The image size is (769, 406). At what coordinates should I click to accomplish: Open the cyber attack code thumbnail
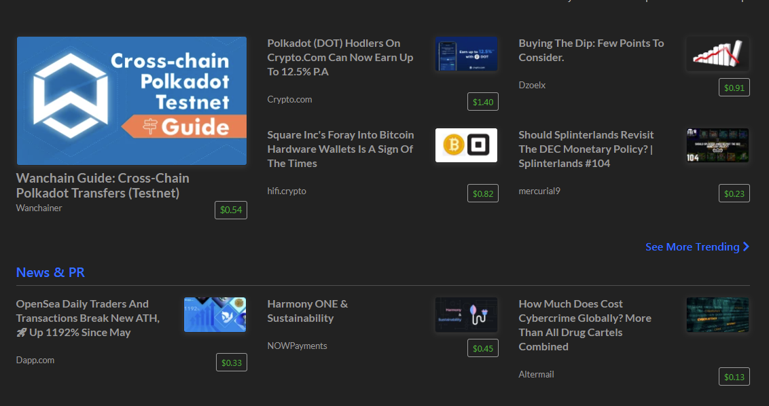pyautogui.click(x=717, y=314)
